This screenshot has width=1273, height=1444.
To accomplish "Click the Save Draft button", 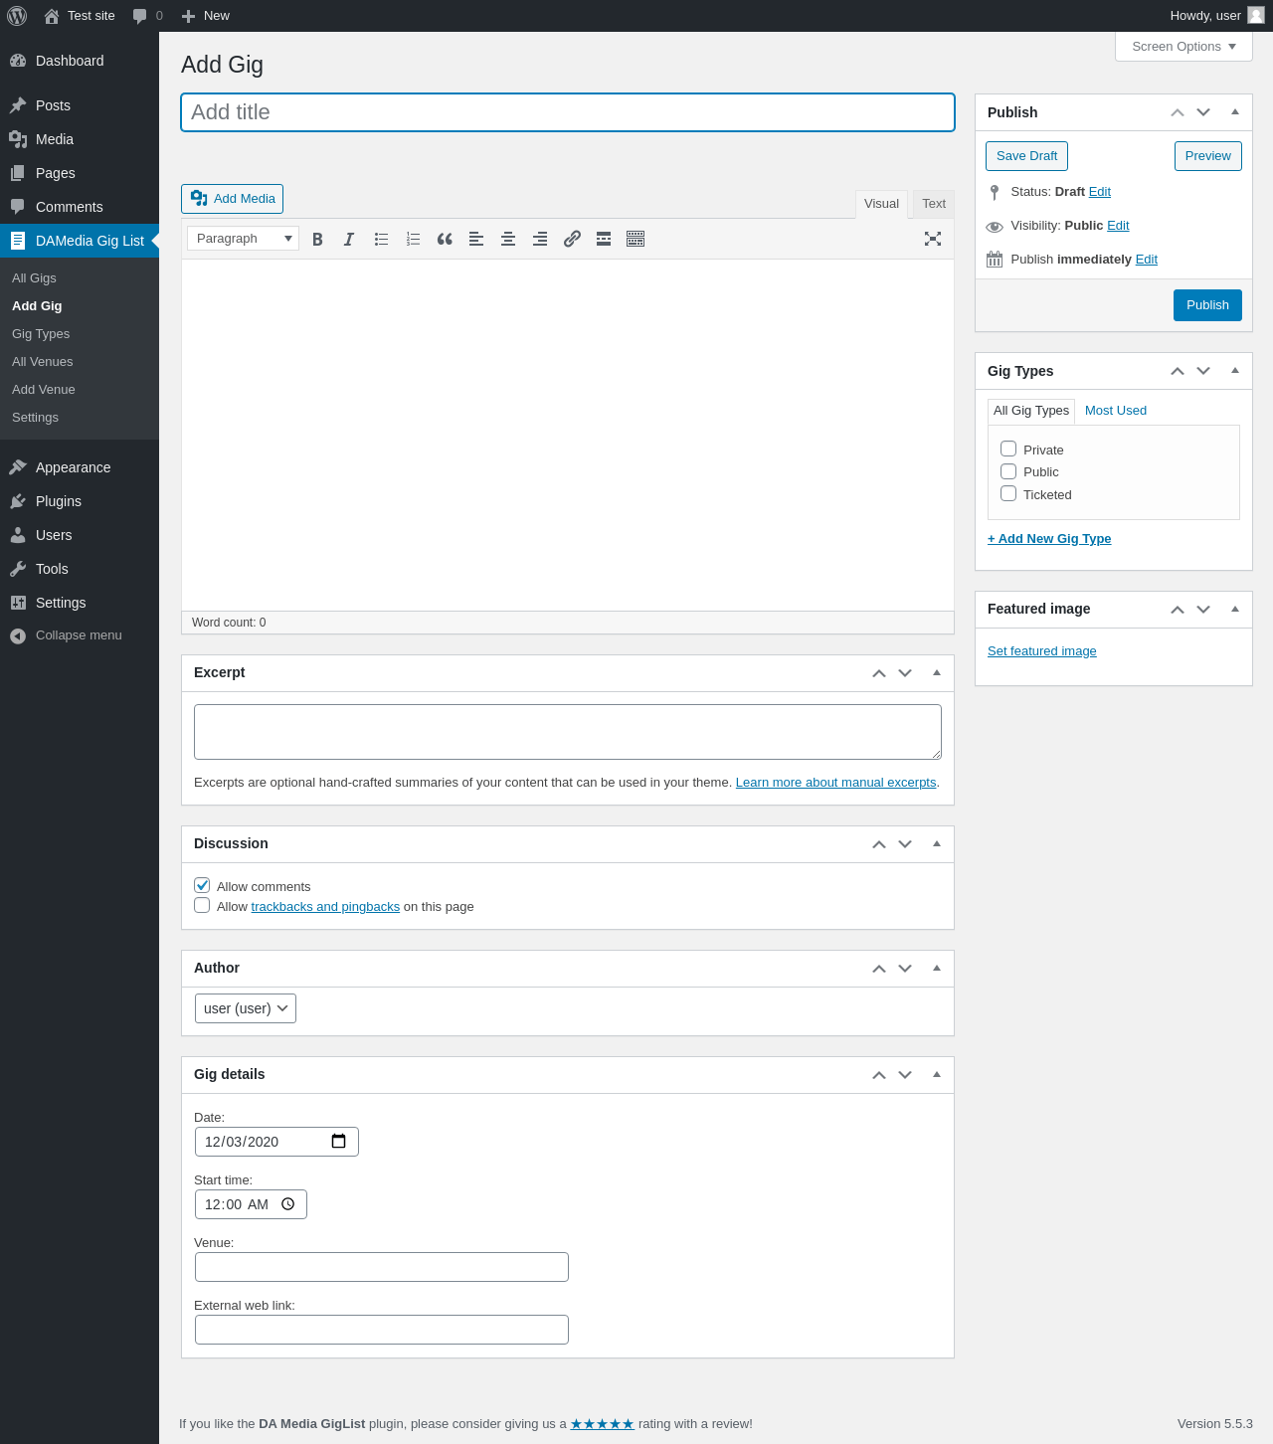I will (1026, 156).
